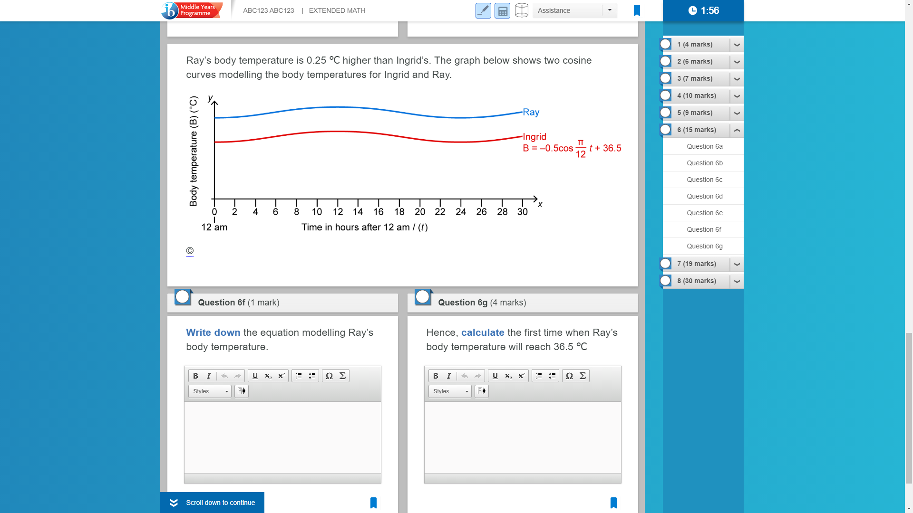Insert bulleted list in Question 6f editor
Screen dimensions: 913x513
(312, 376)
